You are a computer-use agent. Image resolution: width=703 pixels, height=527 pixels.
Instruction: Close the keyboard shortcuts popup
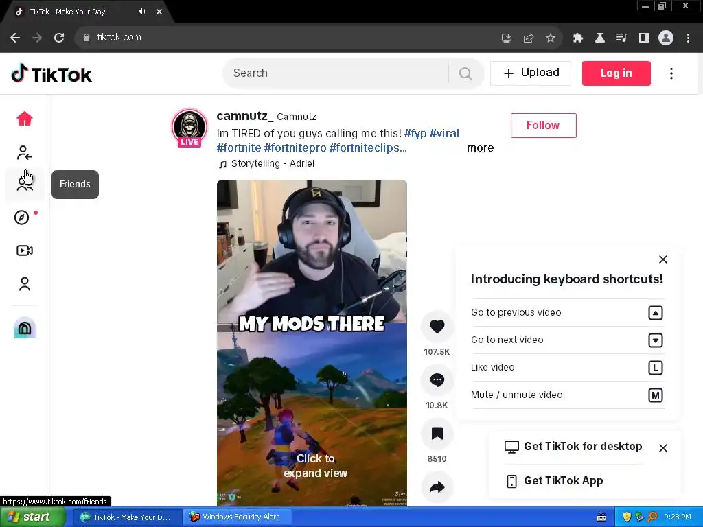663,259
